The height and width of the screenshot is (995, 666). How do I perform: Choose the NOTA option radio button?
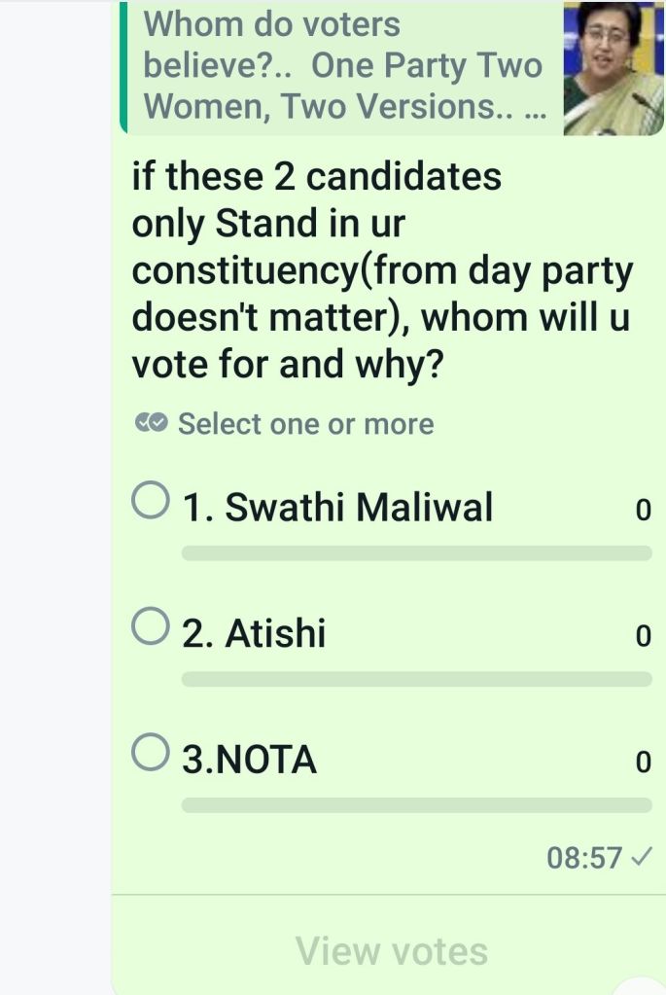click(149, 753)
